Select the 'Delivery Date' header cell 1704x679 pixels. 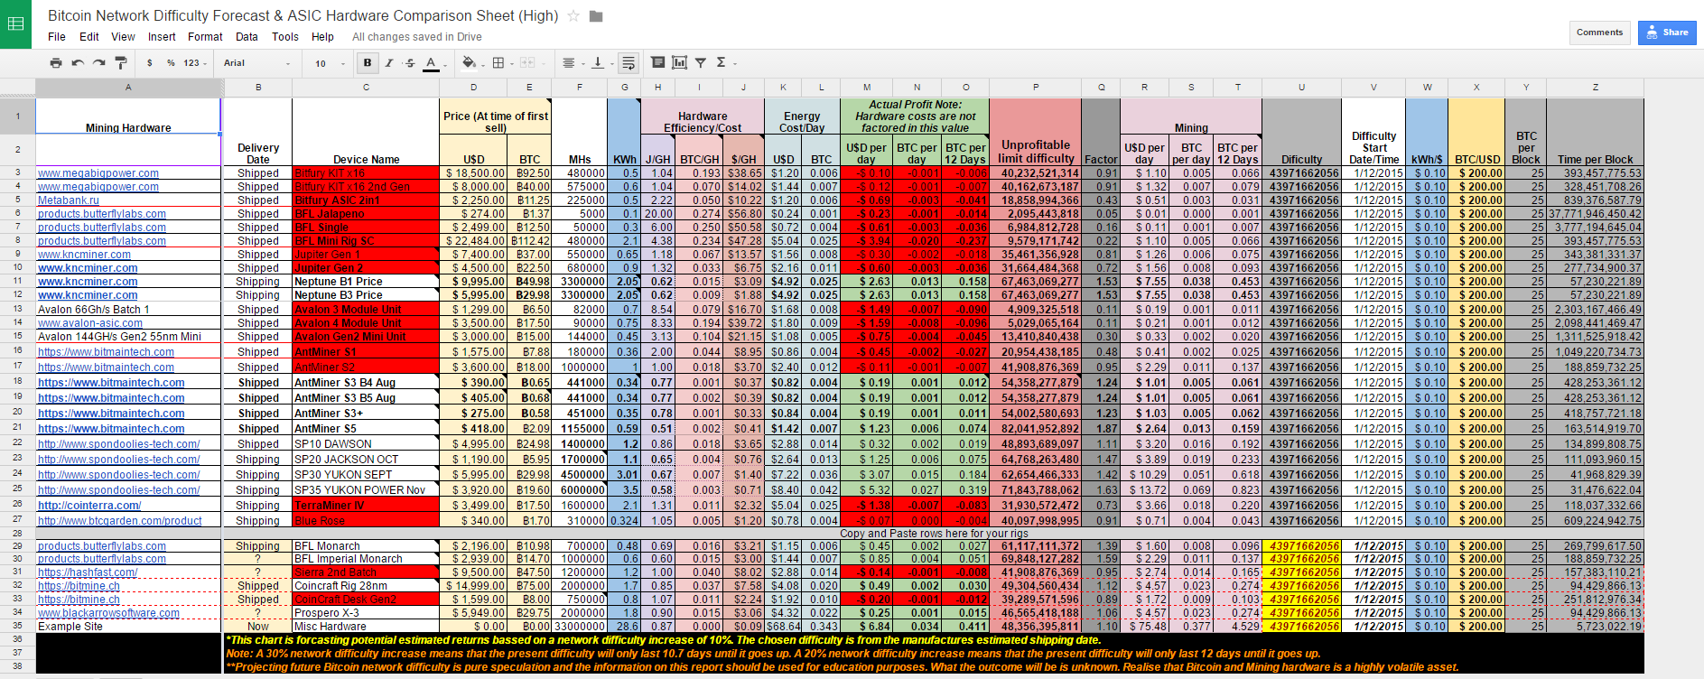(258, 132)
